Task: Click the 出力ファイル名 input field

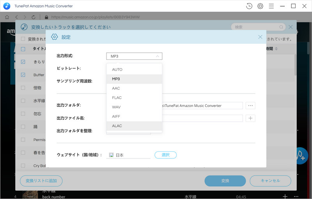Action: pos(202,118)
